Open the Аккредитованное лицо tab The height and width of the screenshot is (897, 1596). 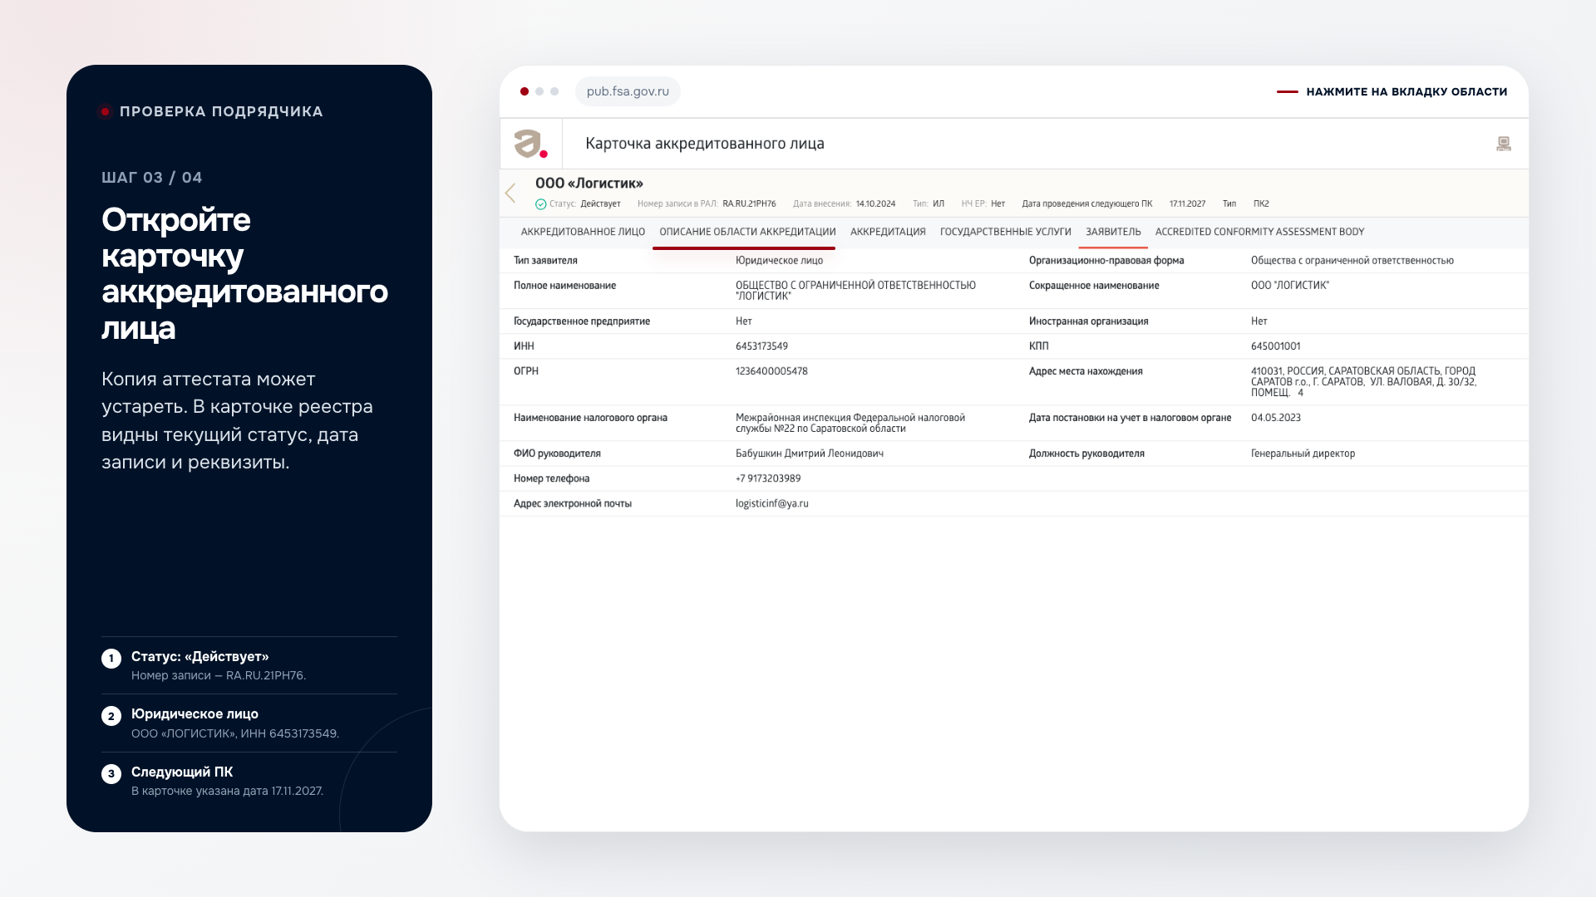(x=583, y=232)
